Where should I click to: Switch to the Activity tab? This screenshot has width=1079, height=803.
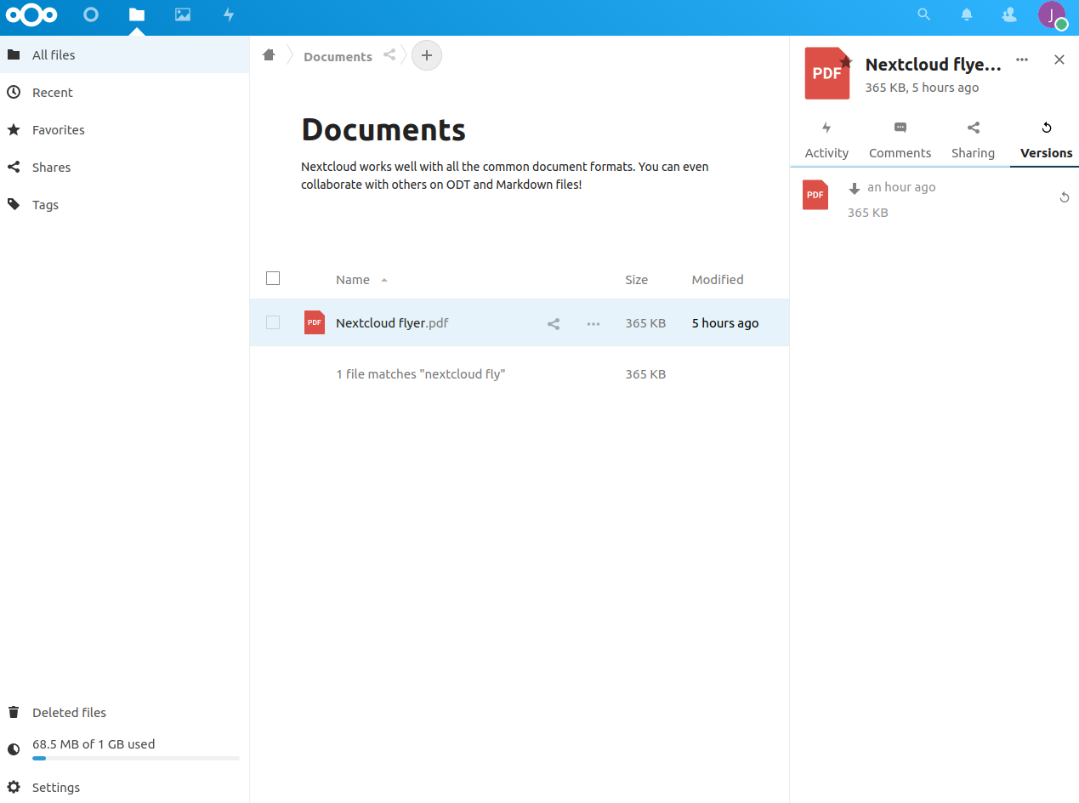tap(826, 140)
